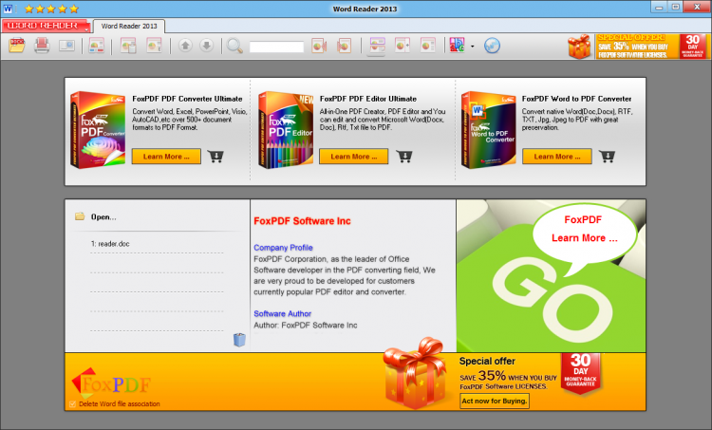Click the Act now for Buying button
The image size is (712, 430).
(495, 401)
